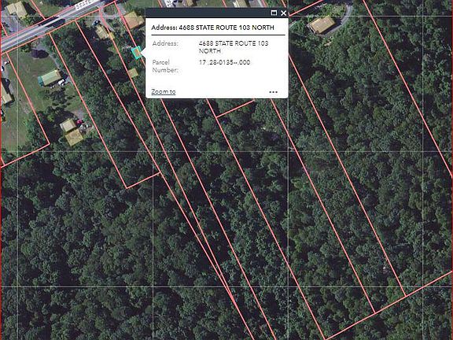This screenshot has height=340, width=453.
Task: Click the parcel number value 17.28-0135
Action: click(224, 62)
